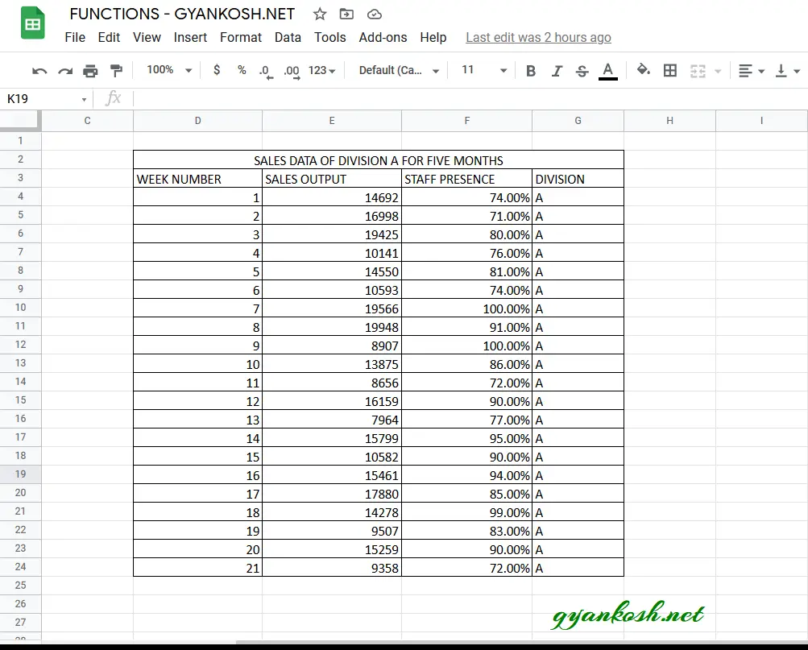Open vertical align dropdown
The image size is (808, 650).
coord(787,71)
